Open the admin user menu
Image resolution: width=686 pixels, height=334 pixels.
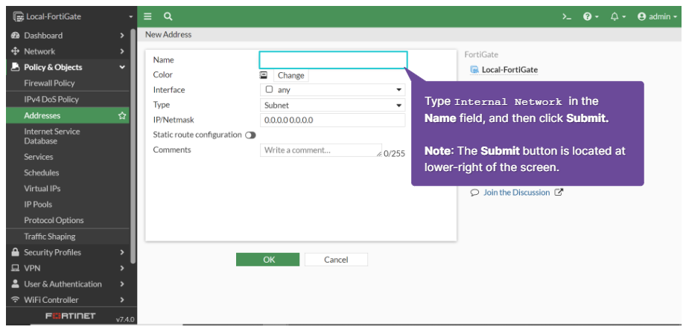(658, 16)
